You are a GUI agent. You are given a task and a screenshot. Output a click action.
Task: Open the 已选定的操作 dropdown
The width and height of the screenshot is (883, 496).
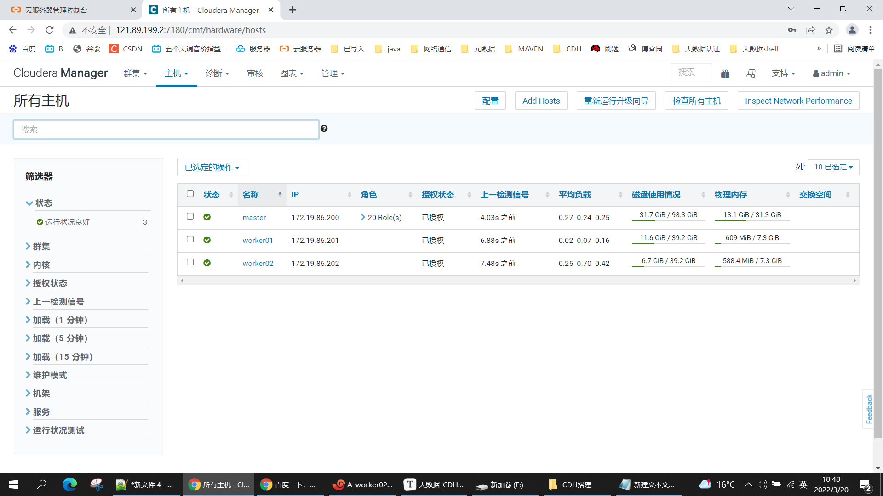coord(212,168)
